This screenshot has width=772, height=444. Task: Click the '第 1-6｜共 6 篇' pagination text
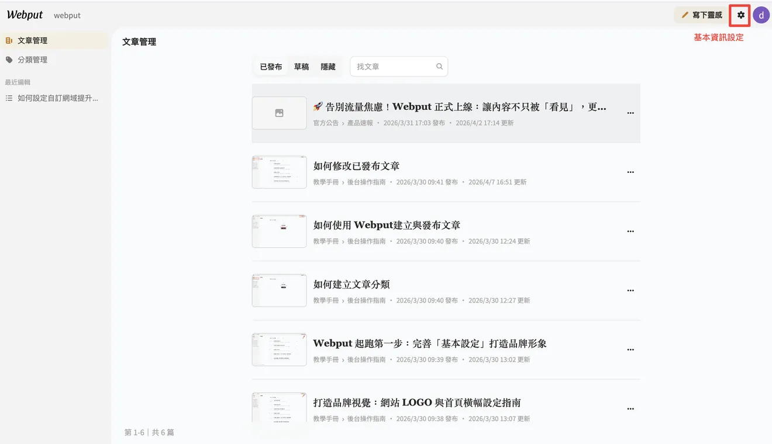tap(149, 432)
